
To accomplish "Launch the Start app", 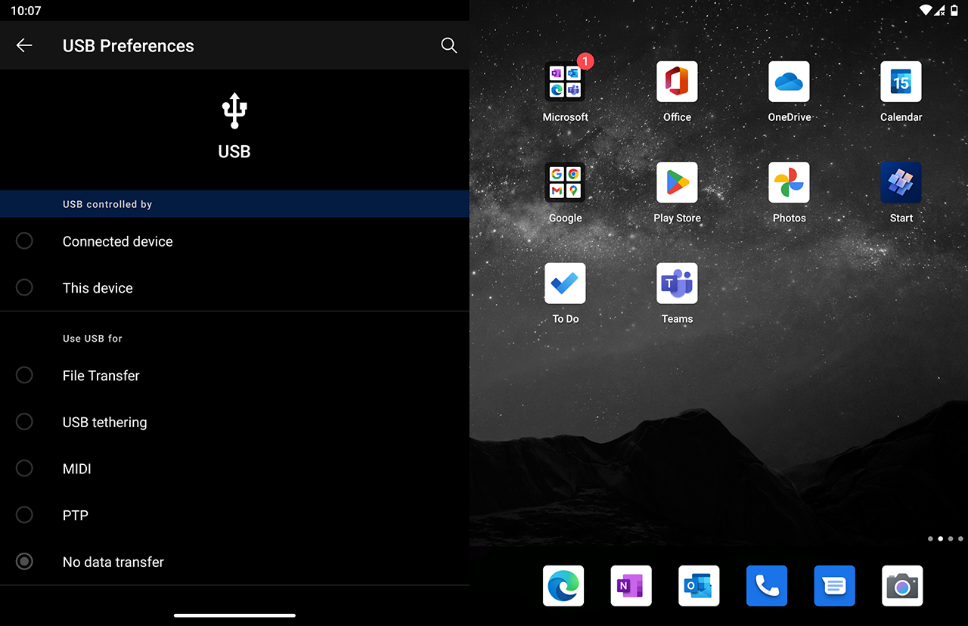I will (901, 182).
